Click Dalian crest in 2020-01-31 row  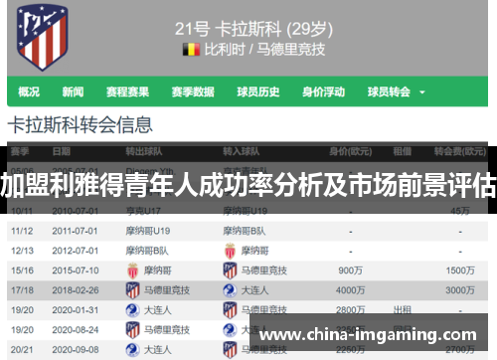tap(132, 310)
